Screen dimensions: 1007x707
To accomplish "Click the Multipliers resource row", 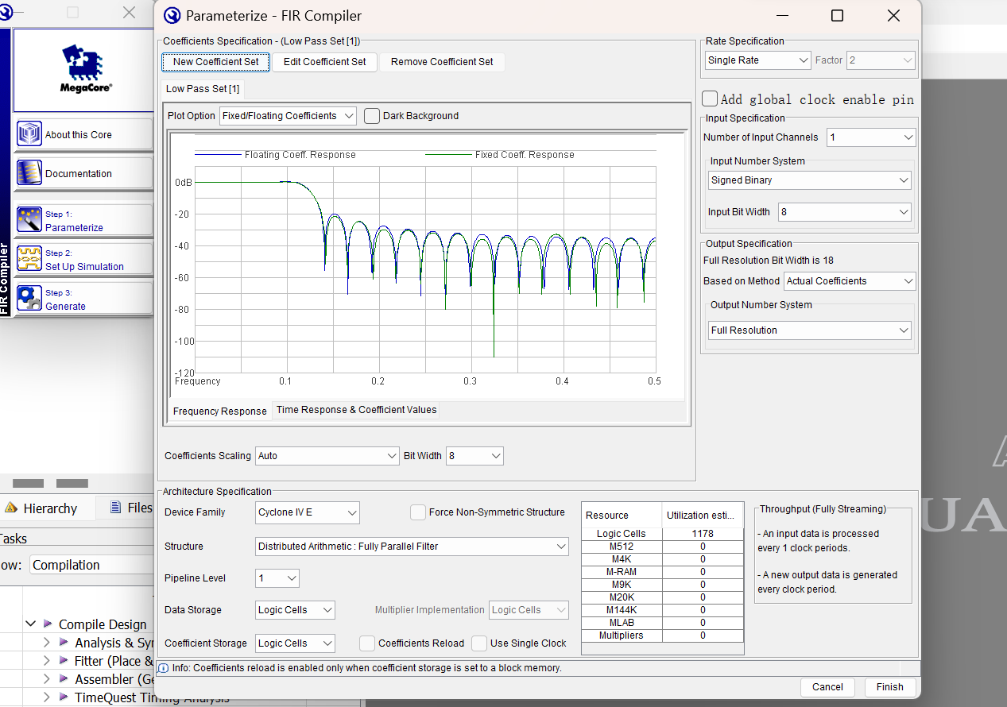I will click(x=663, y=636).
